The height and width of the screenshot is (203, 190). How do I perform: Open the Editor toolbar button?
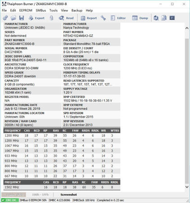click(118, 18)
